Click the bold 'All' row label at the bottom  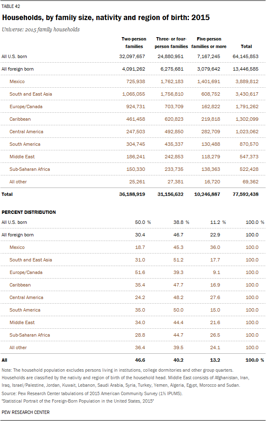tap(5, 360)
